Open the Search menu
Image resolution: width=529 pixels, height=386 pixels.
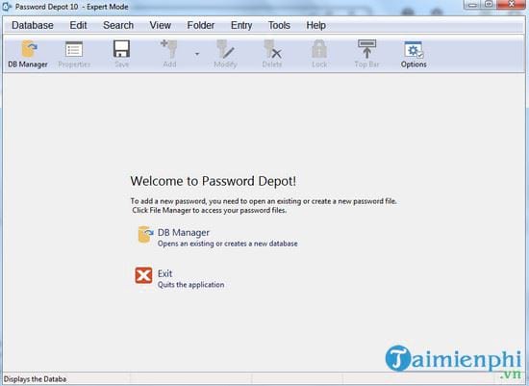(x=118, y=25)
